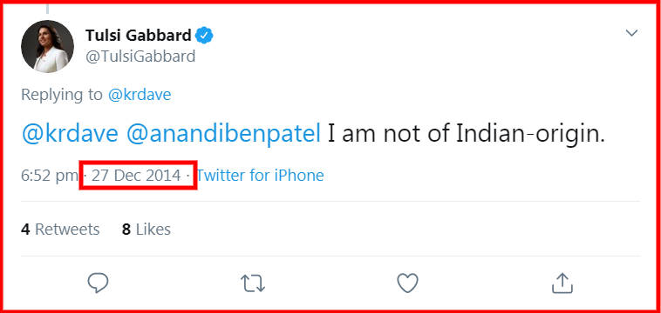This screenshot has width=661, height=313.
Task: Click the blue verified badge
Action: coord(205,37)
